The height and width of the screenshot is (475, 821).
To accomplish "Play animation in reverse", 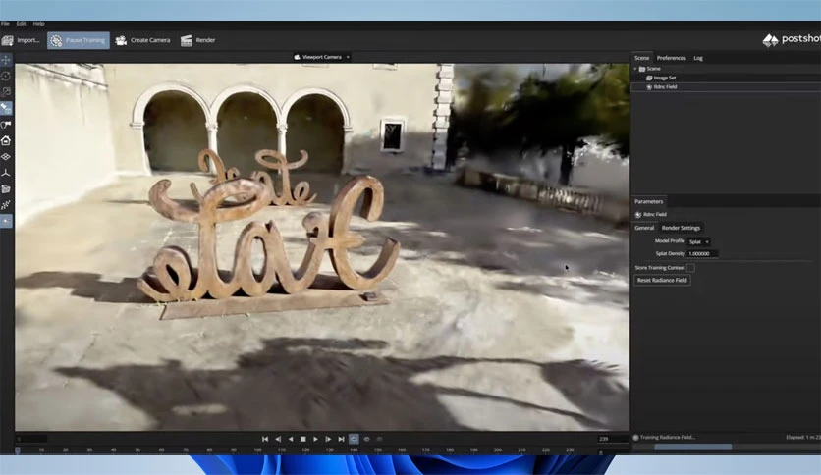I will pyautogui.click(x=291, y=439).
